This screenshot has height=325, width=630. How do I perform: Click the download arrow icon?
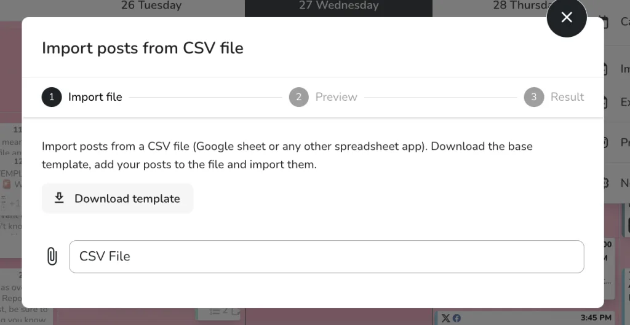(59, 198)
